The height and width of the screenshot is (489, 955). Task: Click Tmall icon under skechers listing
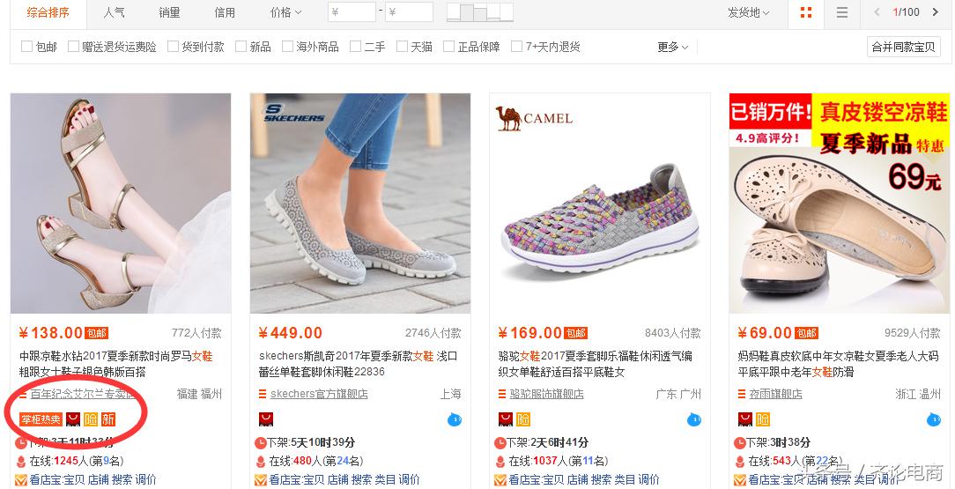point(265,419)
